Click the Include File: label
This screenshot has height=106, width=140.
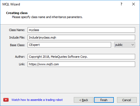pyautogui.click(x=17, y=37)
